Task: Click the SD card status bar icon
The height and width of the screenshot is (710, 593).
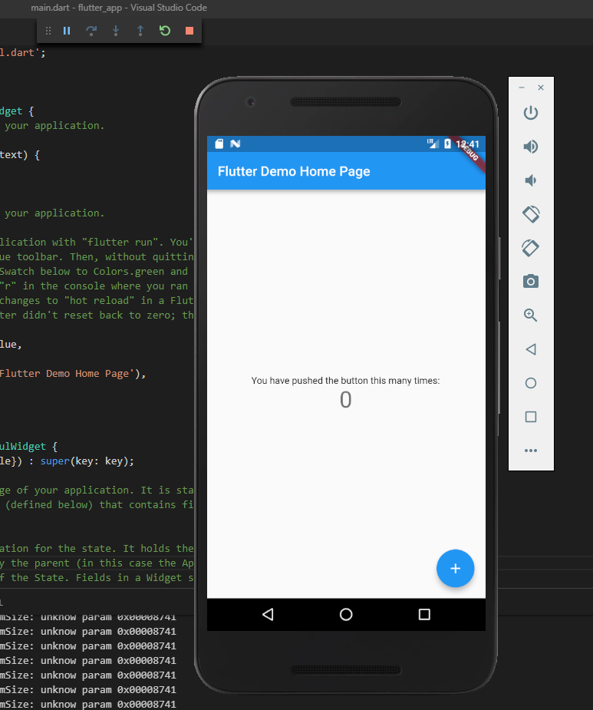Action: 219,144
